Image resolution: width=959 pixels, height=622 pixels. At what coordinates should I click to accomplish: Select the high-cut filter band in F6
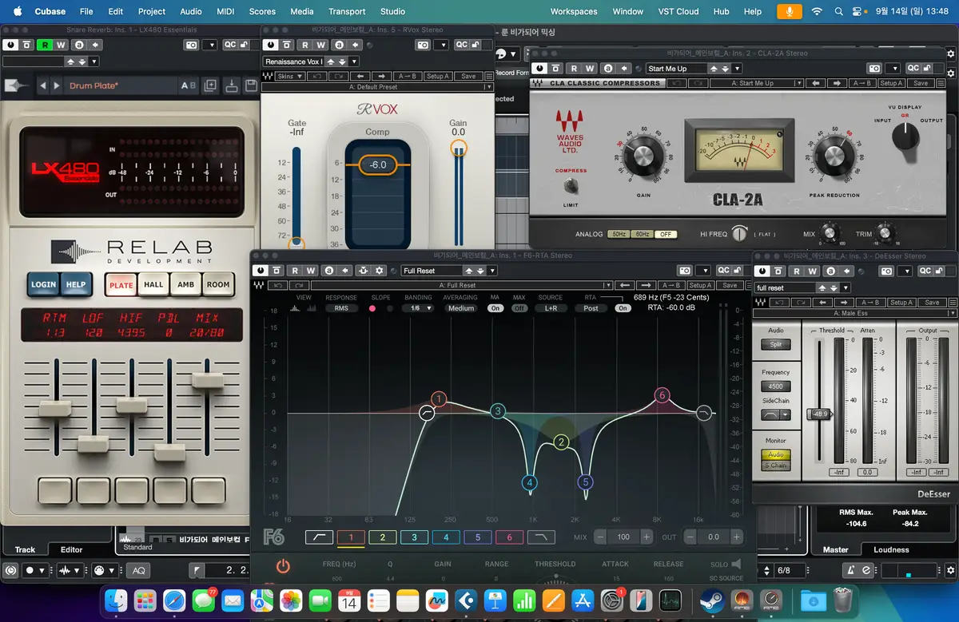(x=542, y=537)
